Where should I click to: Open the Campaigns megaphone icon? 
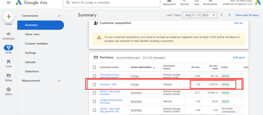point(8,34)
